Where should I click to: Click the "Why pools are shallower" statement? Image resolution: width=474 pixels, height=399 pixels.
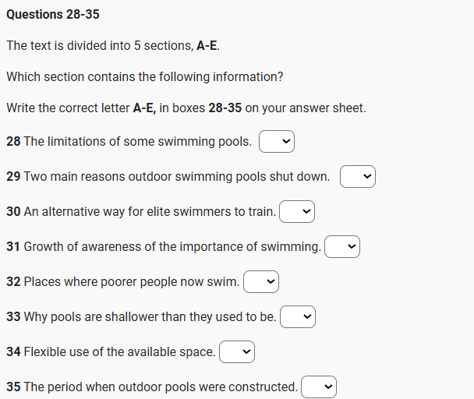149,317
